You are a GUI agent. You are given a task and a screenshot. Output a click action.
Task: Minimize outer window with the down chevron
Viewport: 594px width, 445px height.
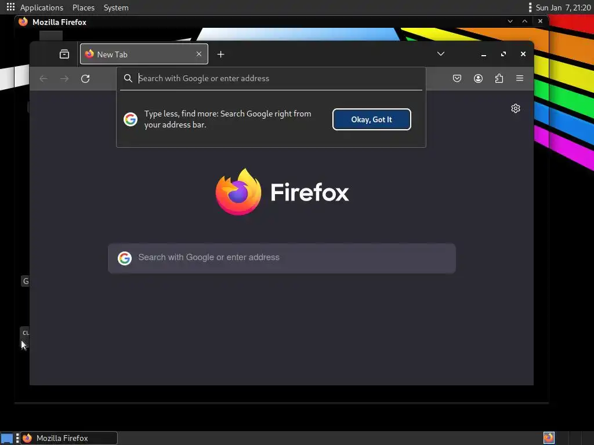pyautogui.click(x=510, y=21)
